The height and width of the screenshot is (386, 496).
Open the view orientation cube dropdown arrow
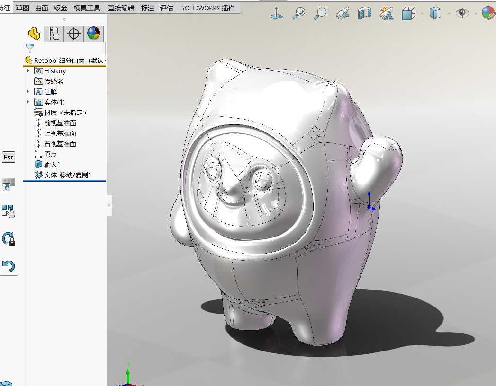pos(422,13)
